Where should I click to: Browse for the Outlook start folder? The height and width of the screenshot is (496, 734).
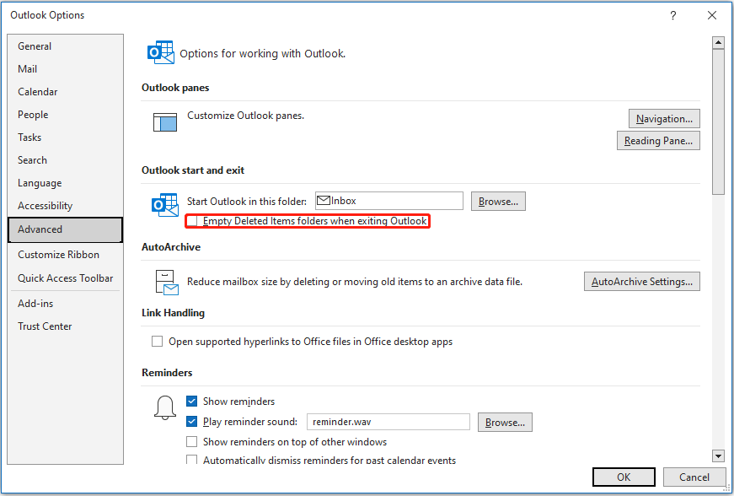pyautogui.click(x=498, y=202)
